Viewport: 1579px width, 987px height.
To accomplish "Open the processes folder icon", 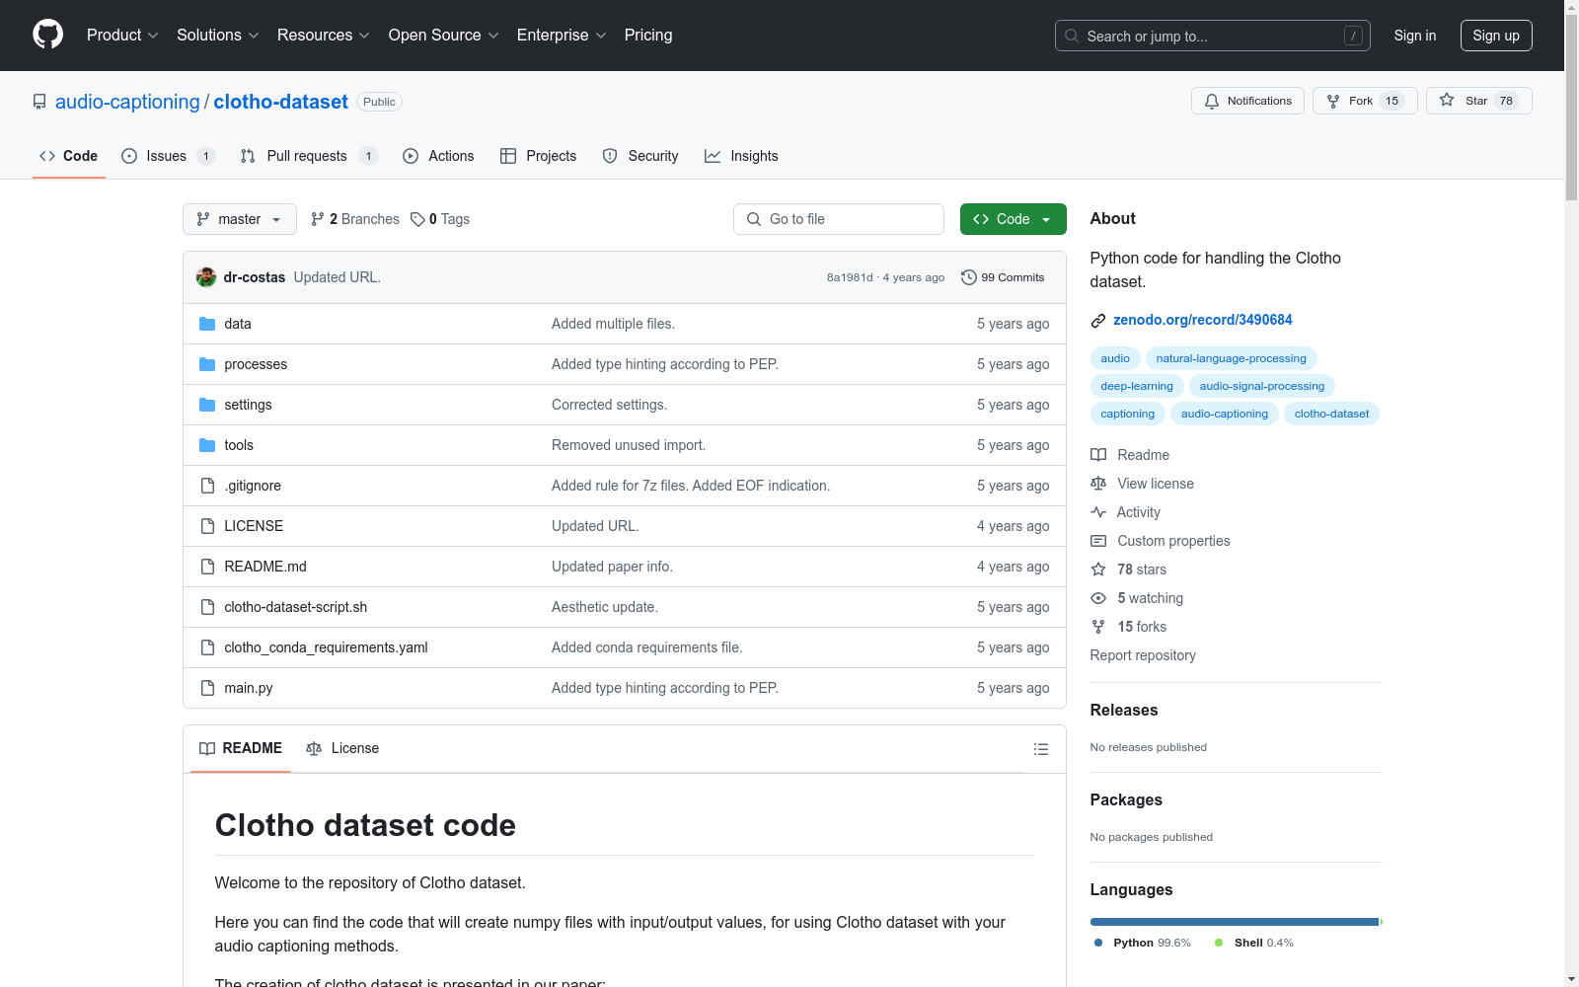I will 207,364.
